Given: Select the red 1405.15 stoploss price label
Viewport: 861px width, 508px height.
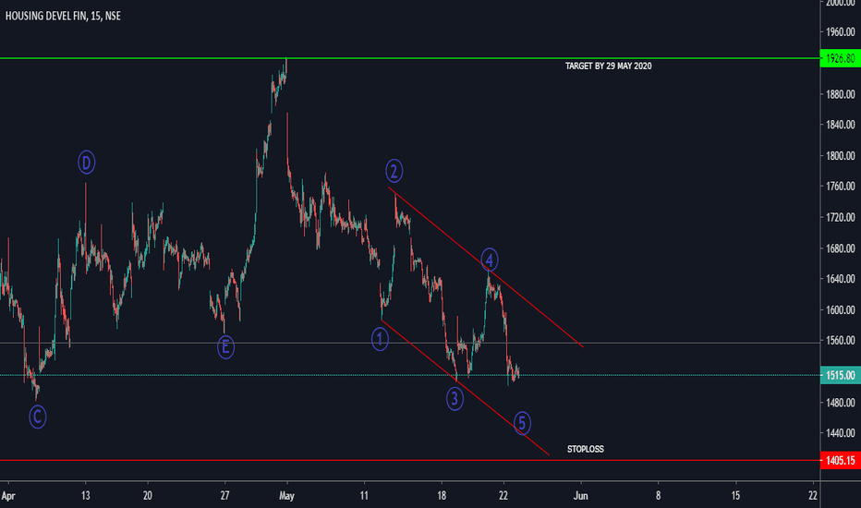Looking at the screenshot, I should click(x=840, y=460).
